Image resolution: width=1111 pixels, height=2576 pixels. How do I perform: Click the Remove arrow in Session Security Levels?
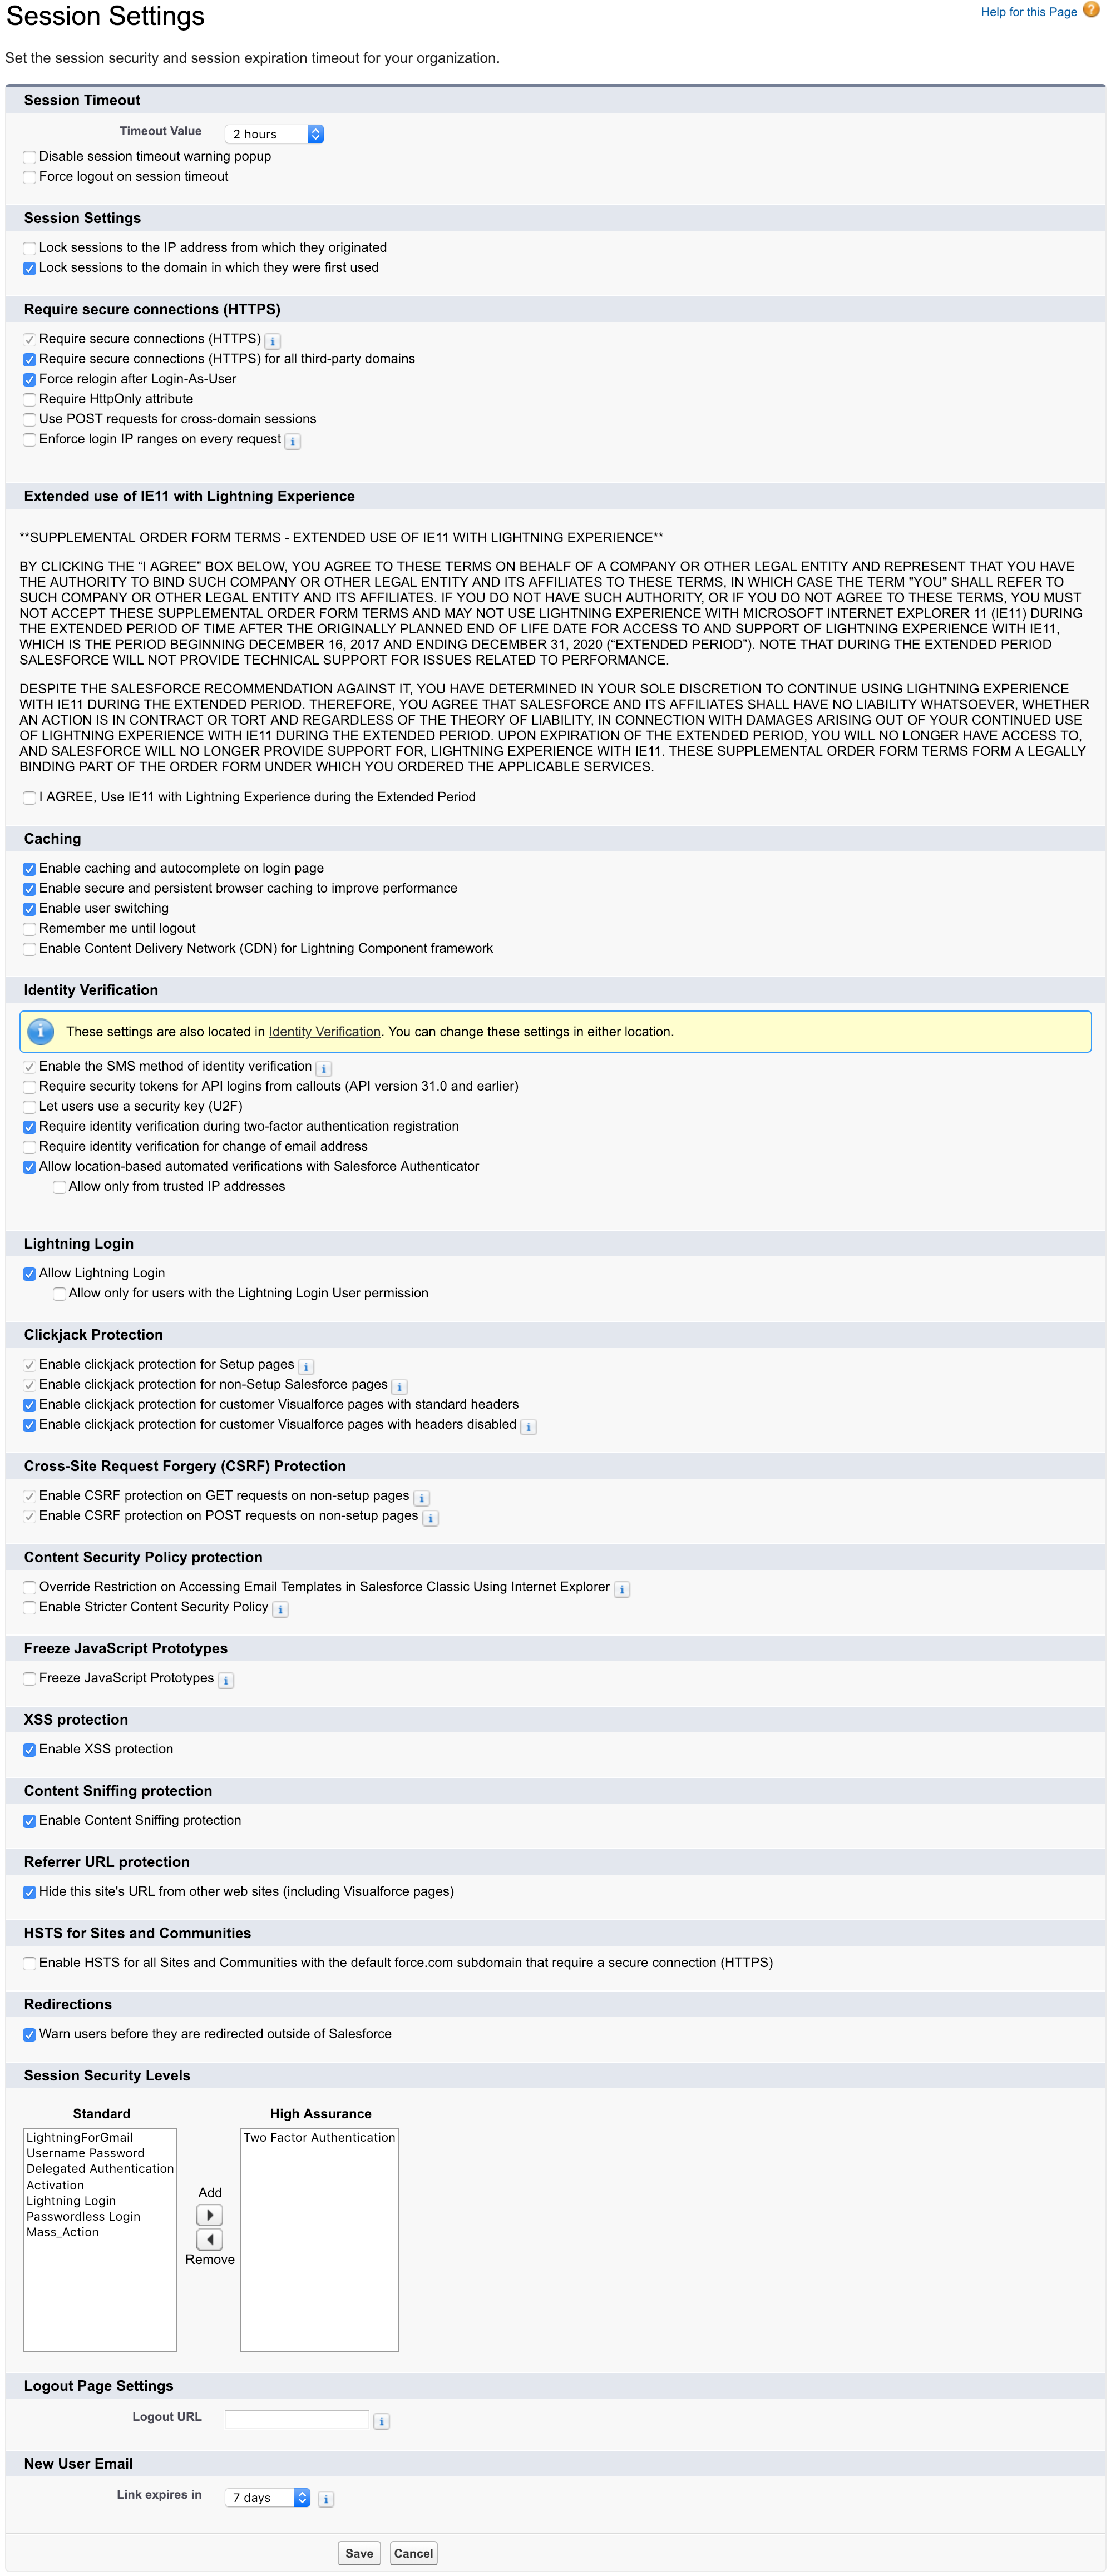pyautogui.click(x=209, y=2239)
